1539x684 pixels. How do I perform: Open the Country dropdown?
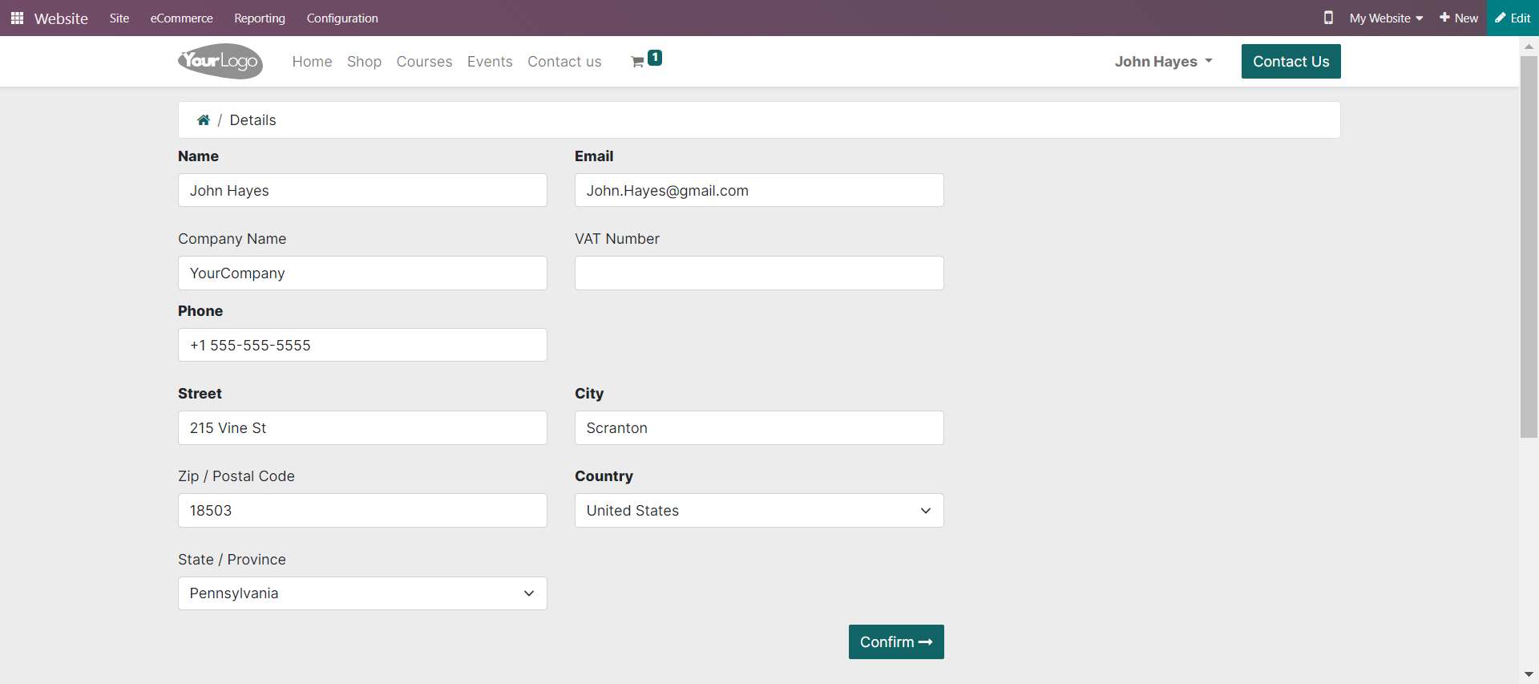point(759,511)
